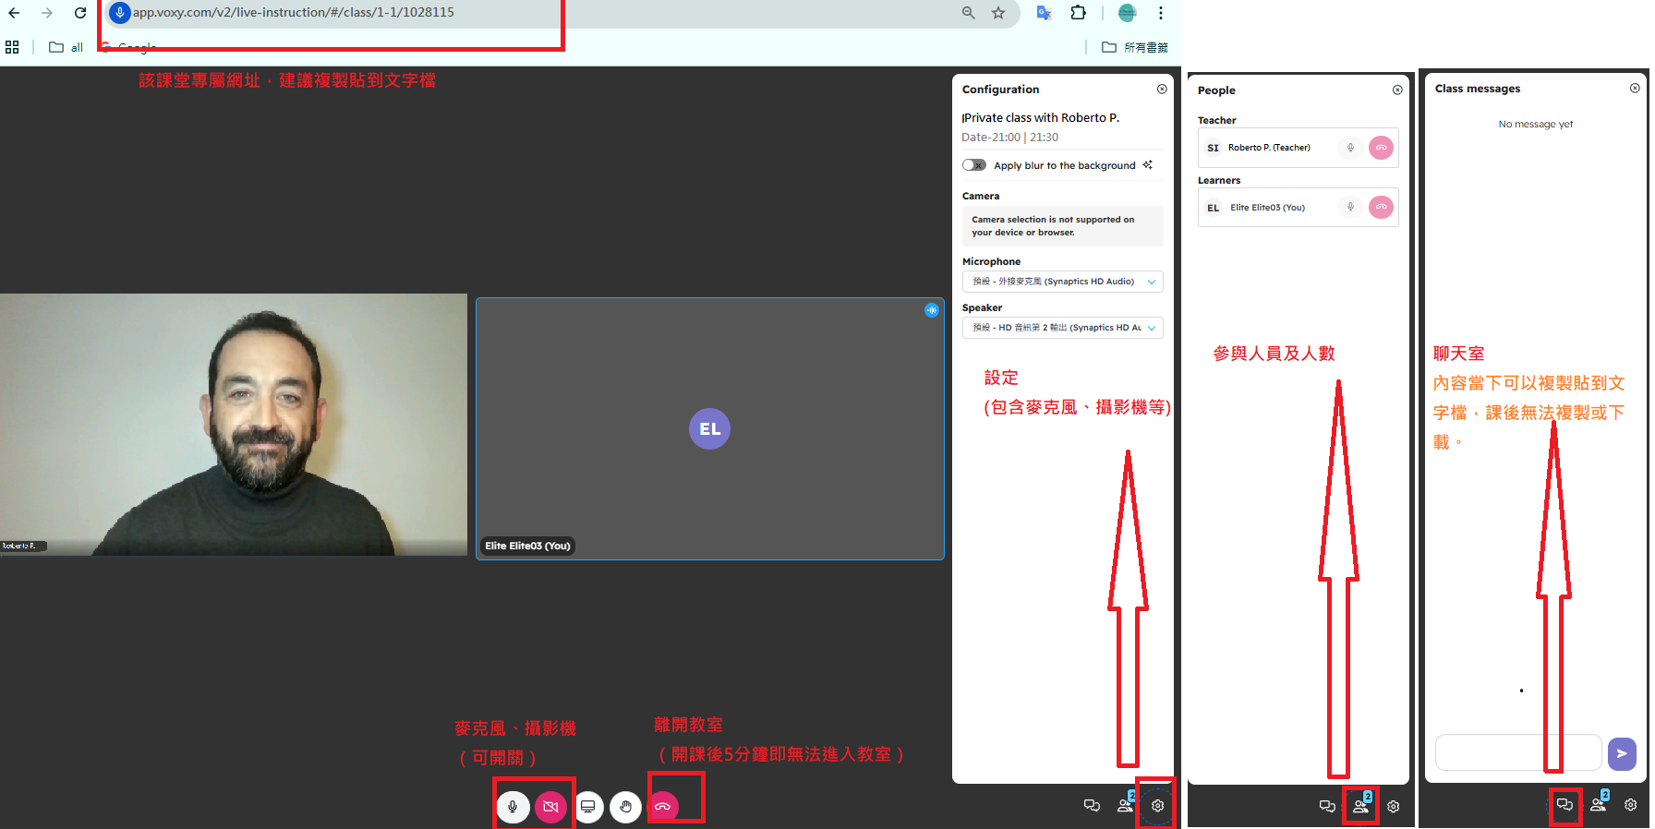Click the chat message input field

click(1517, 752)
